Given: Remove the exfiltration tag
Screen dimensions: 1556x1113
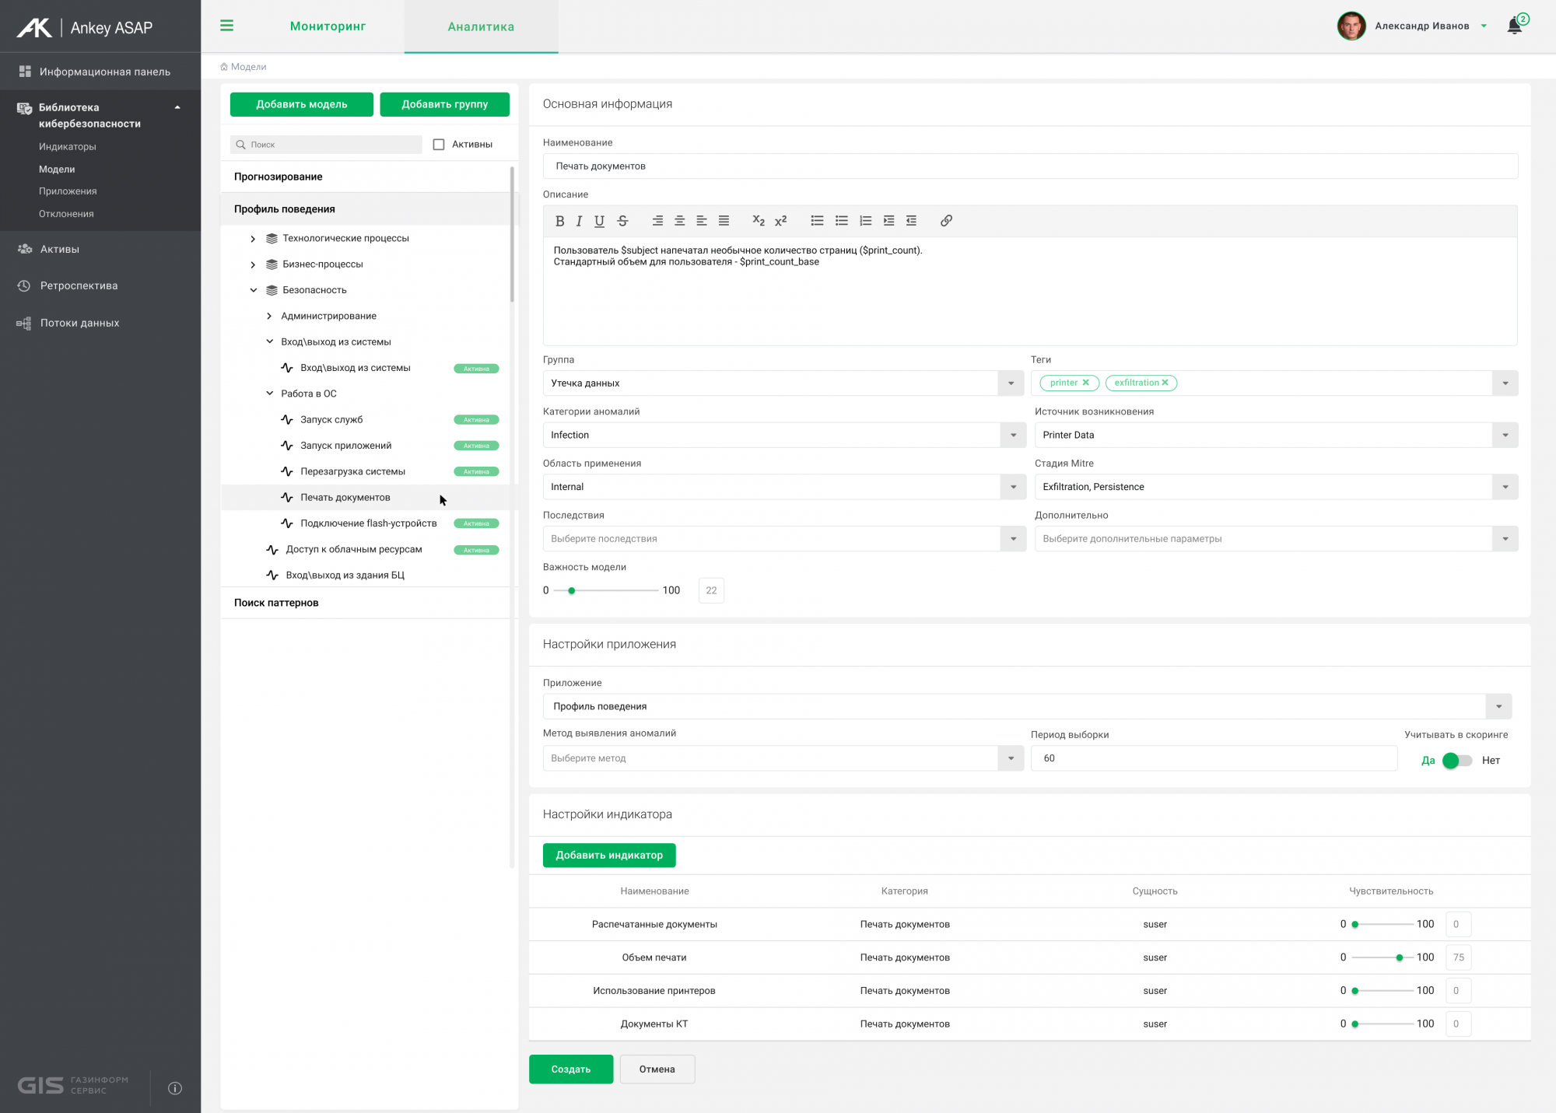Looking at the screenshot, I should [1165, 383].
